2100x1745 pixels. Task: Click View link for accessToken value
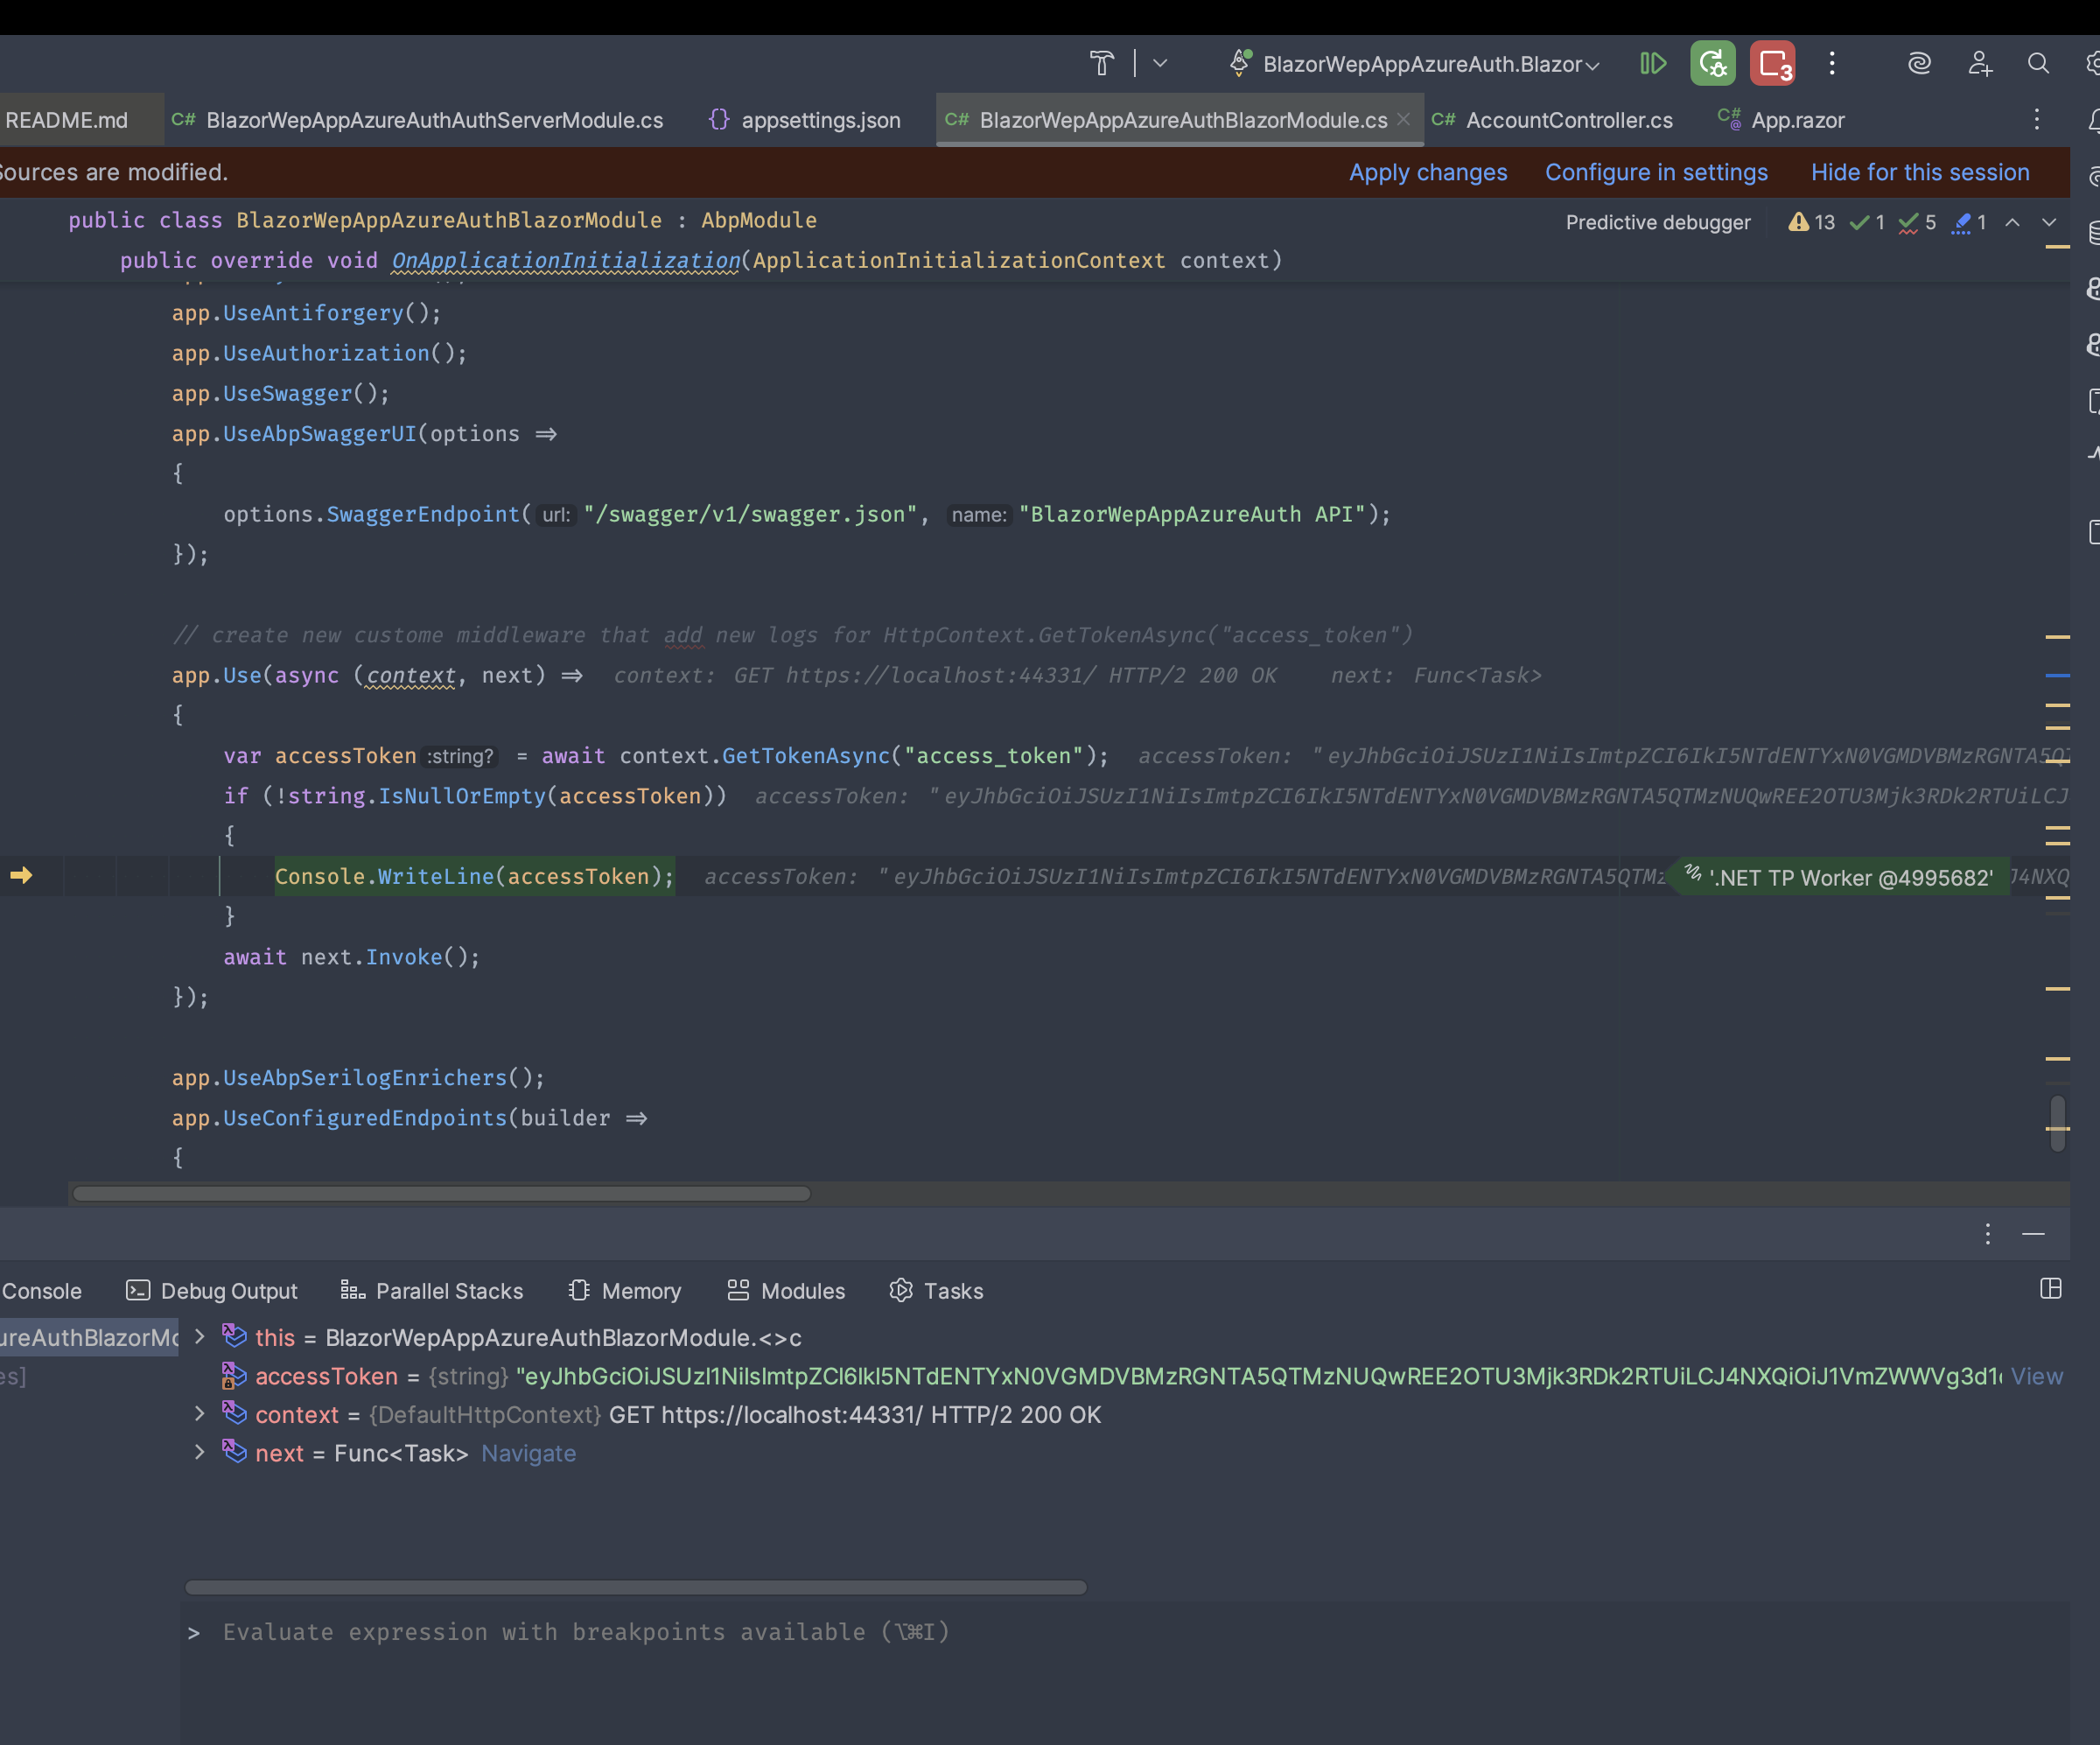pos(2036,1376)
